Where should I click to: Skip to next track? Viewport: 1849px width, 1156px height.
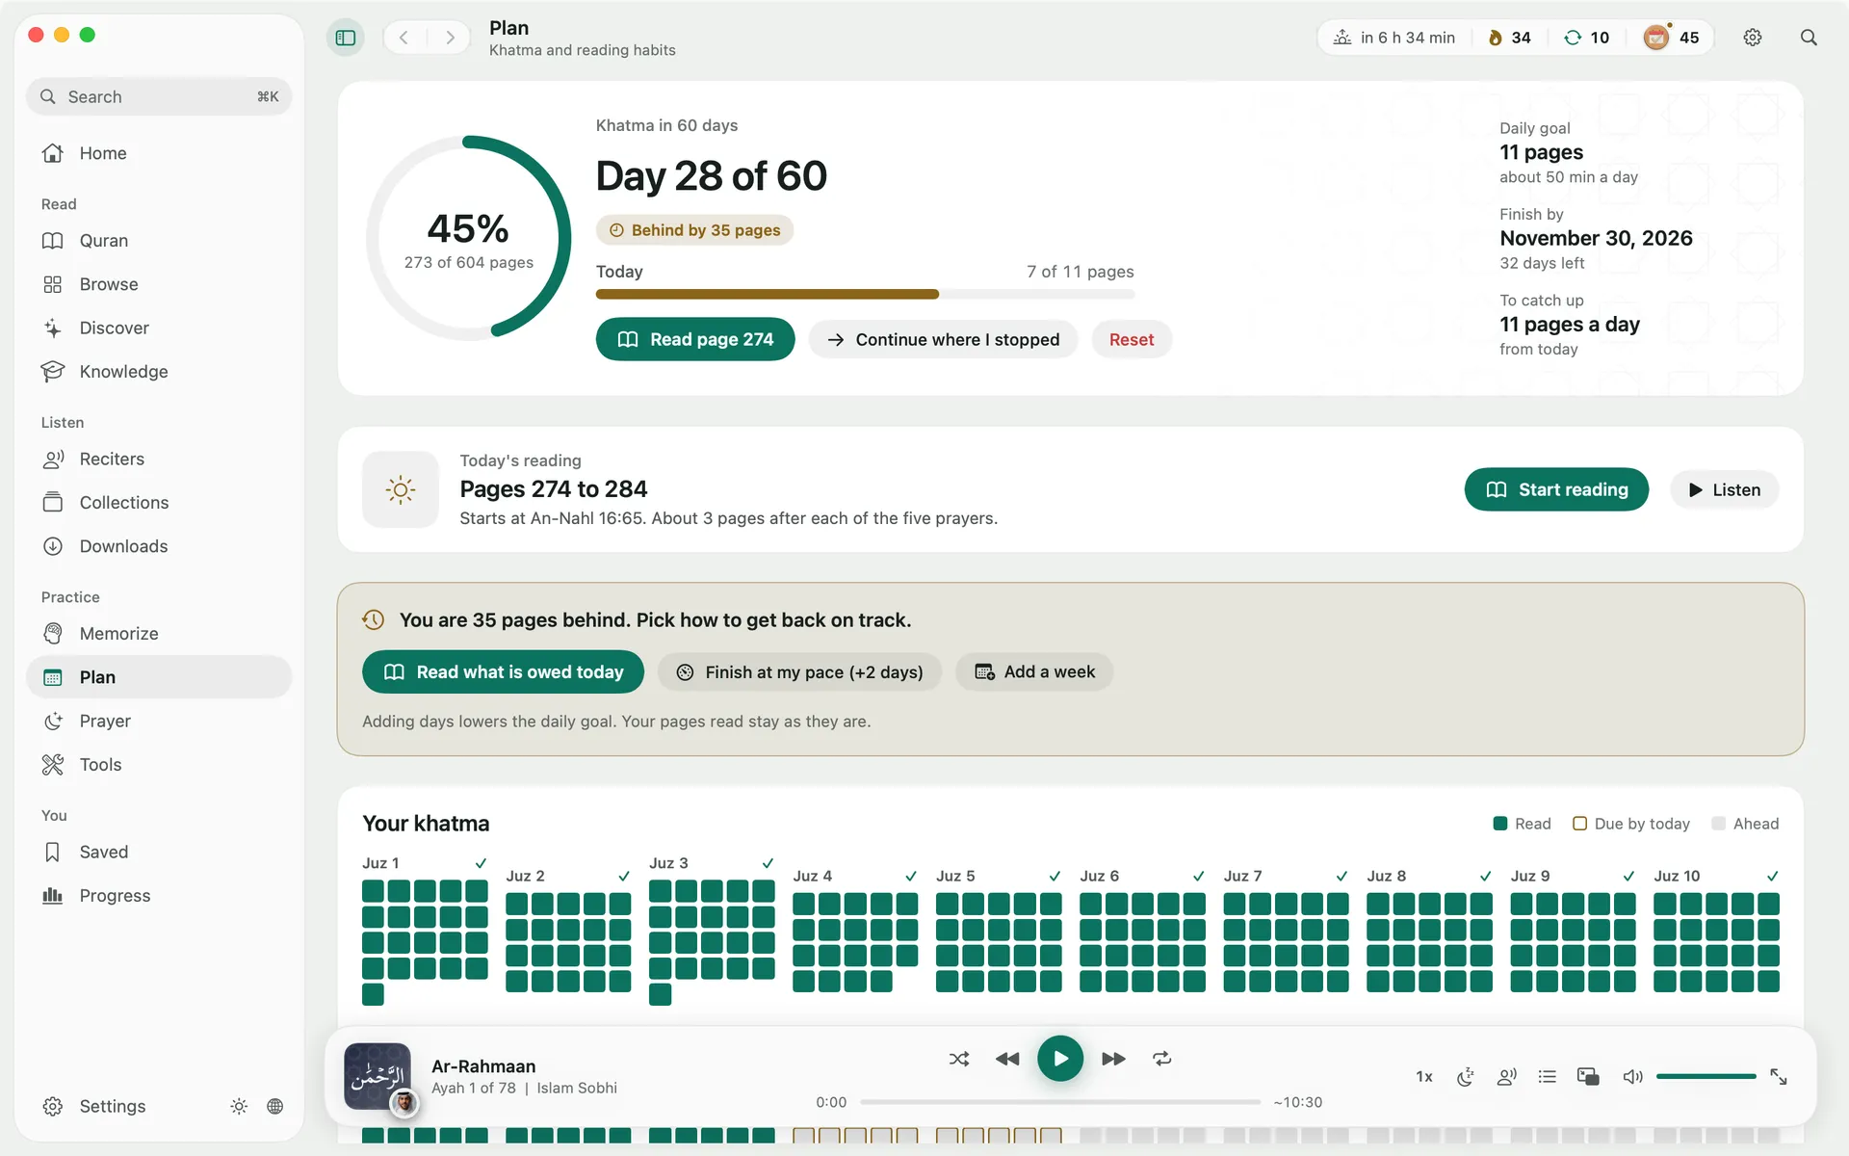[x=1113, y=1059]
